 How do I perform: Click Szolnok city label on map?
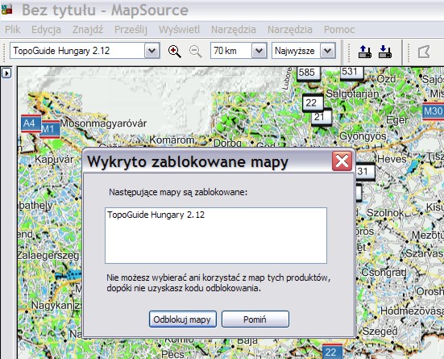click(x=385, y=213)
